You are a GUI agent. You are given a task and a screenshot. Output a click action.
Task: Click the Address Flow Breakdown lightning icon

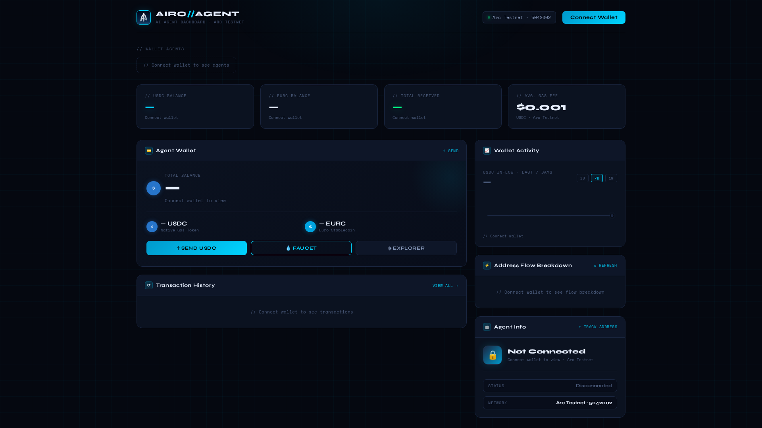(487, 266)
